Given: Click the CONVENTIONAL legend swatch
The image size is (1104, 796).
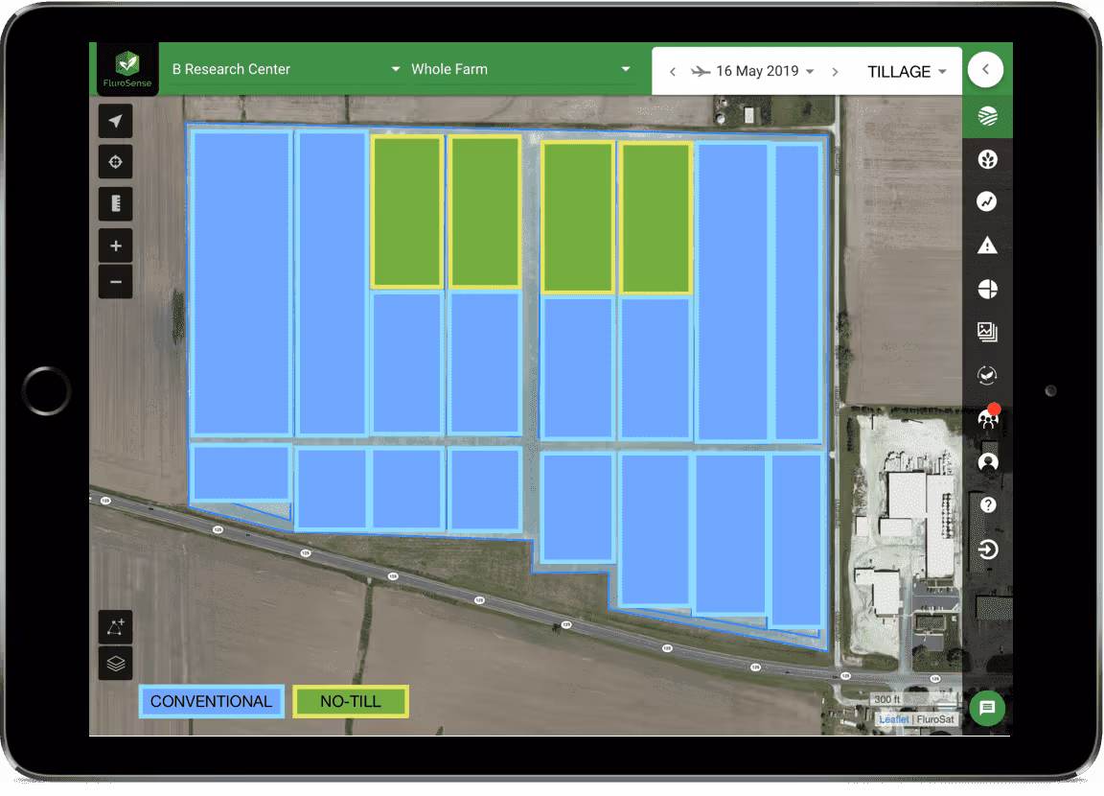Looking at the screenshot, I should (x=211, y=702).
